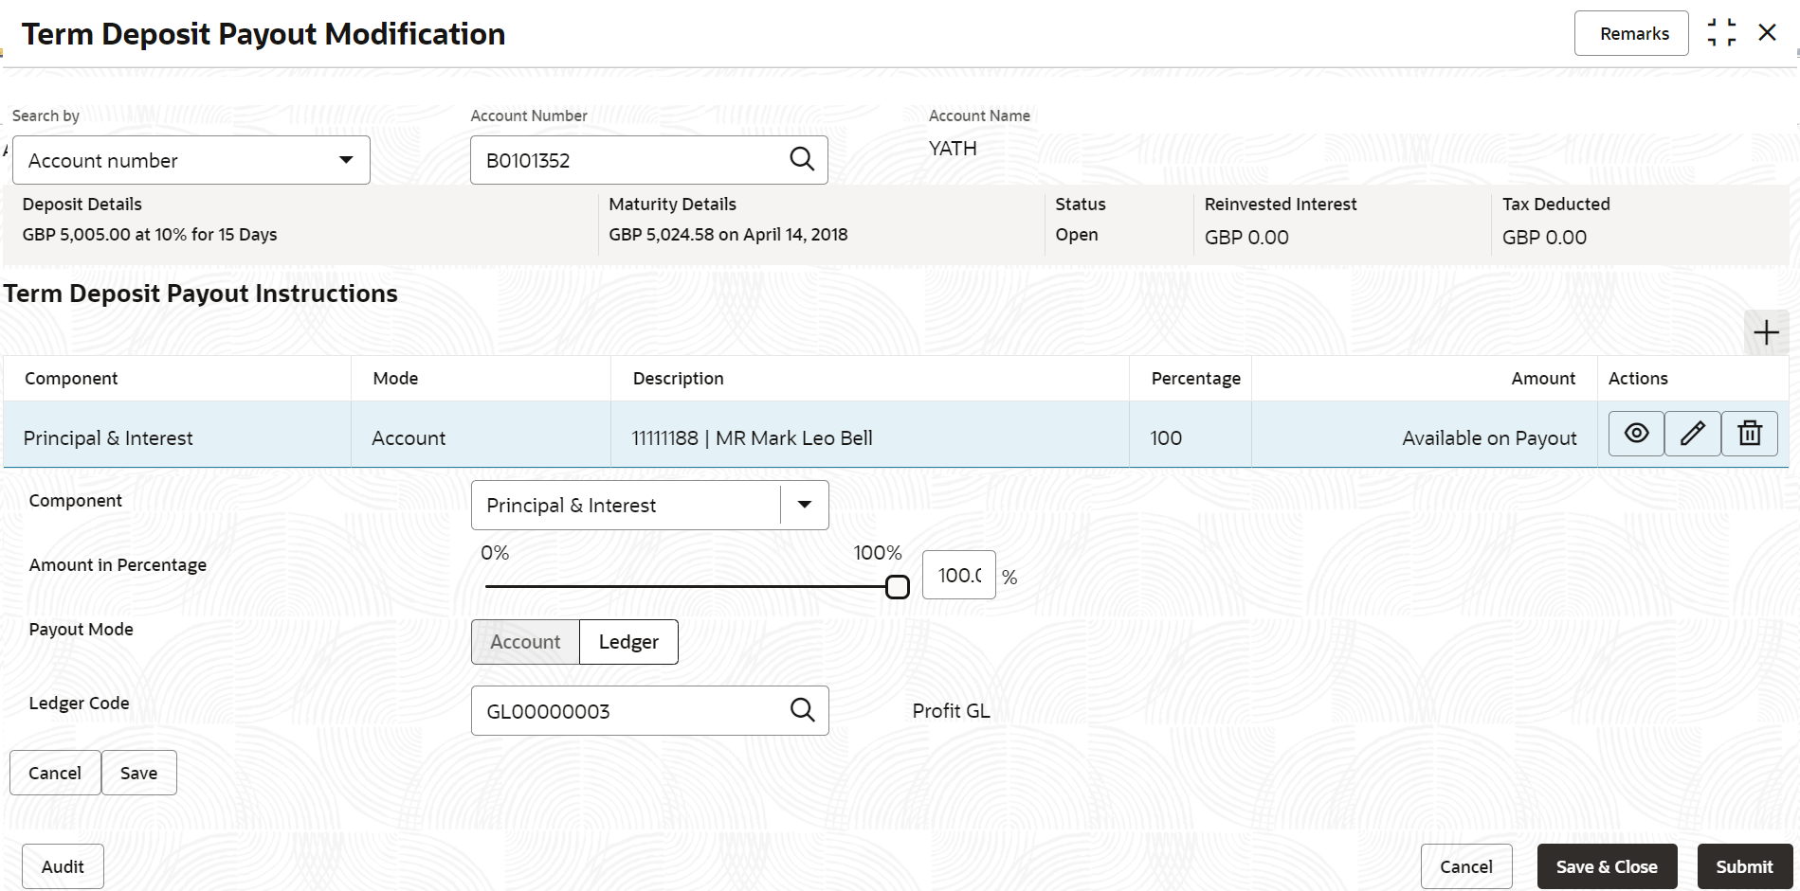Open the Remarks button

click(1631, 33)
